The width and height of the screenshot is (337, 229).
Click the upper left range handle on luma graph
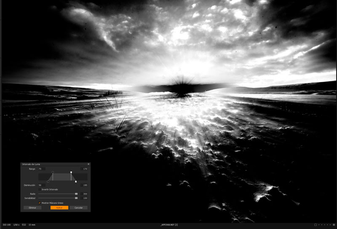pyautogui.click(x=53, y=172)
